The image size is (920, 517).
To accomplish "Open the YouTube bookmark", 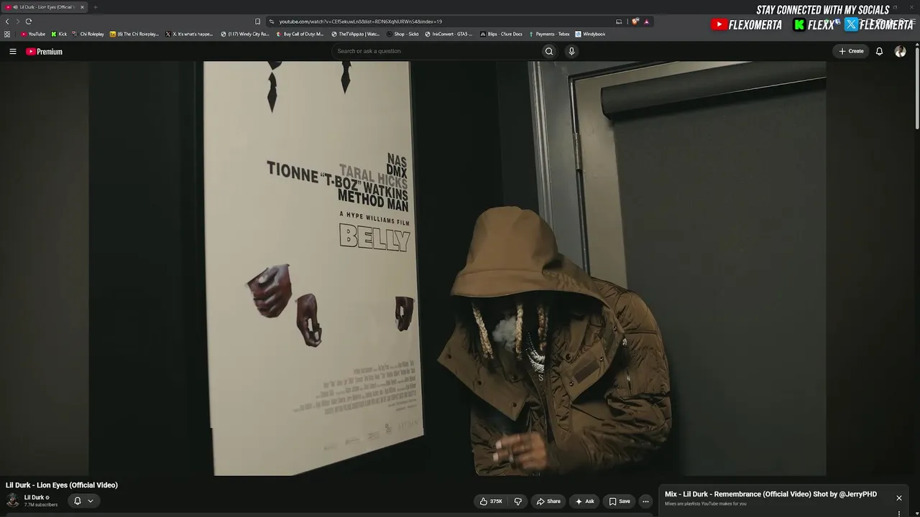I will point(33,34).
